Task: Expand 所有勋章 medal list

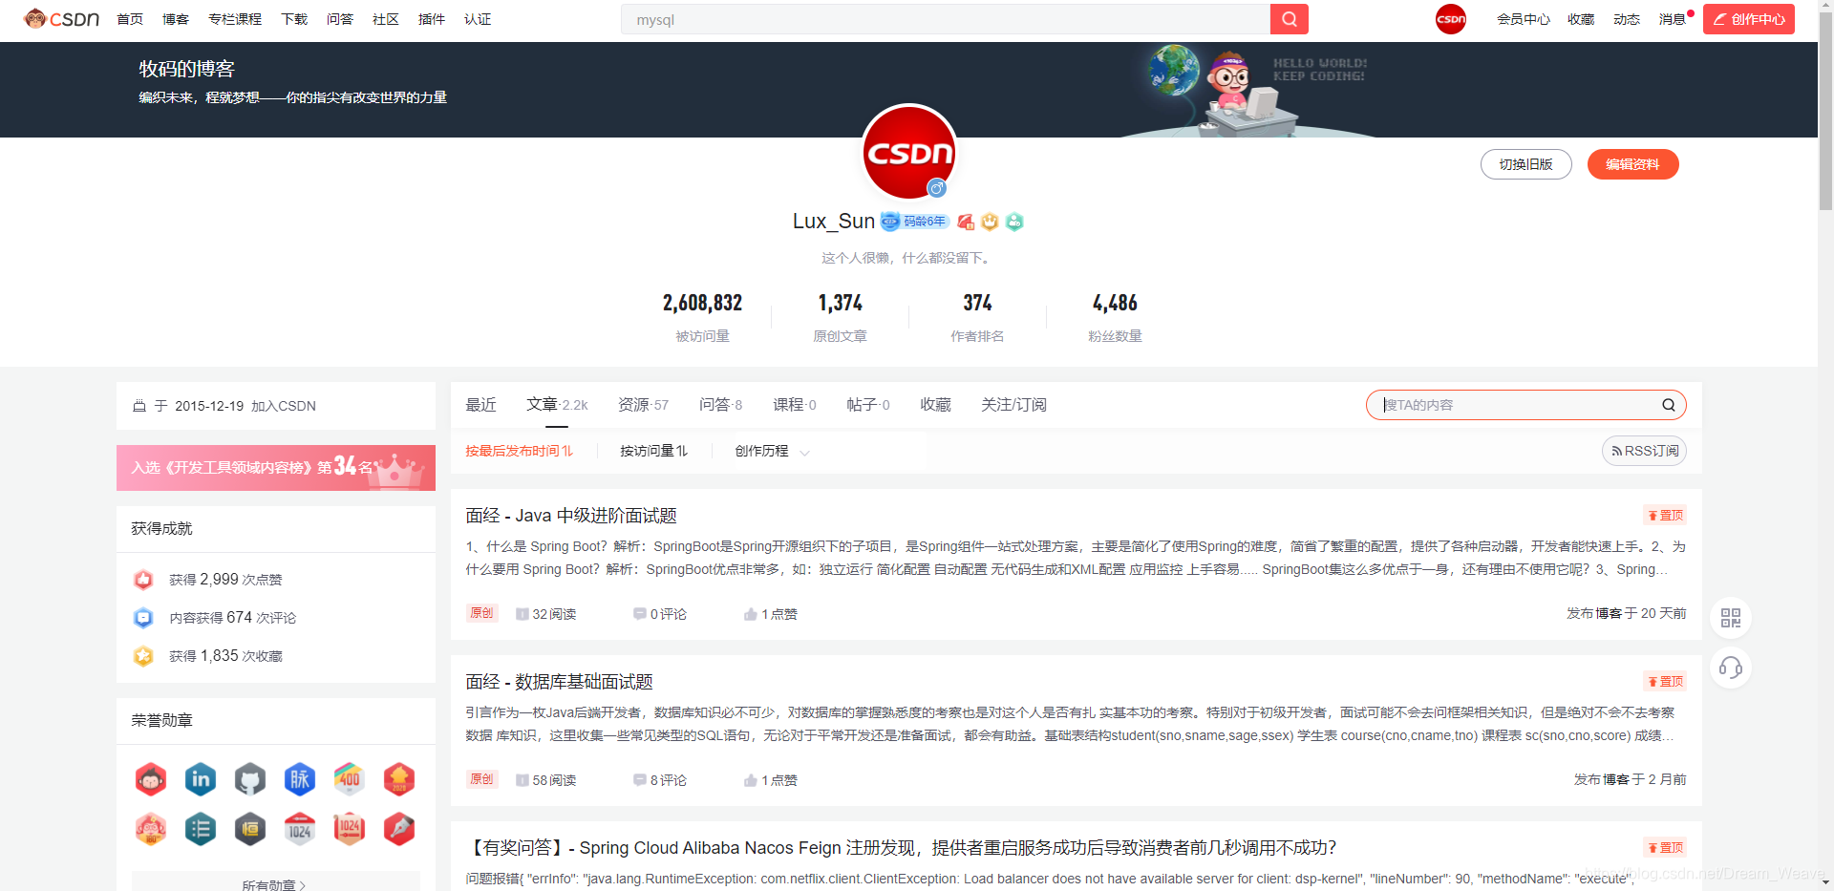Action: tap(275, 884)
